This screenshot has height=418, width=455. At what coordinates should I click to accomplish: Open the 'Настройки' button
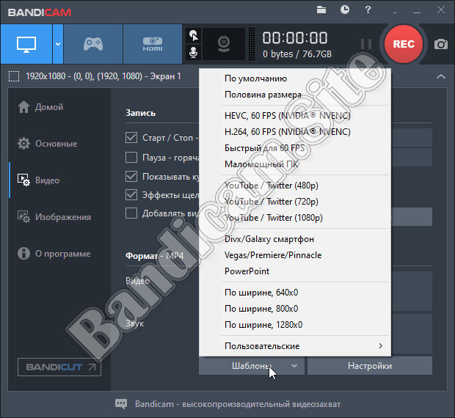click(x=369, y=366)
